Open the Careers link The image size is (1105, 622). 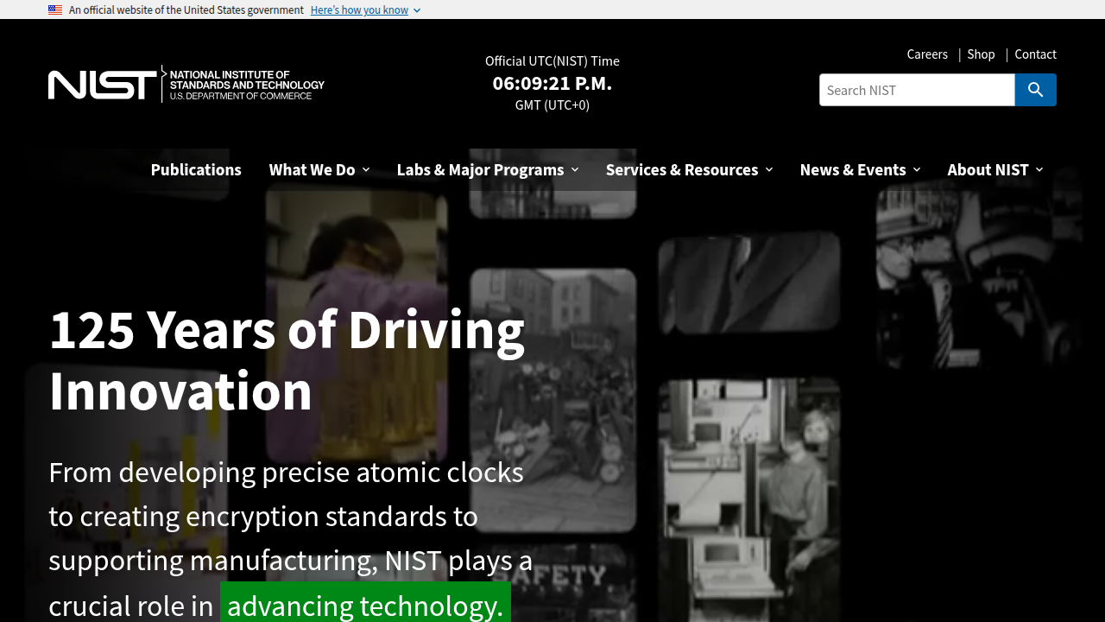click(x=927, y=54)
